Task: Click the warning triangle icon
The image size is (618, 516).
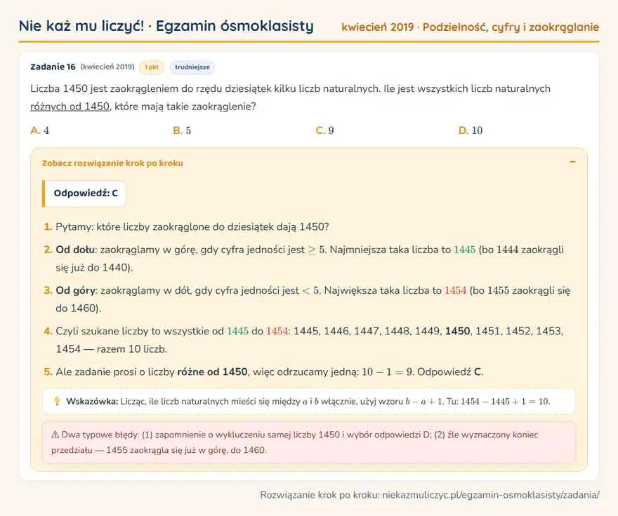Action: click(x=55, y=435)
